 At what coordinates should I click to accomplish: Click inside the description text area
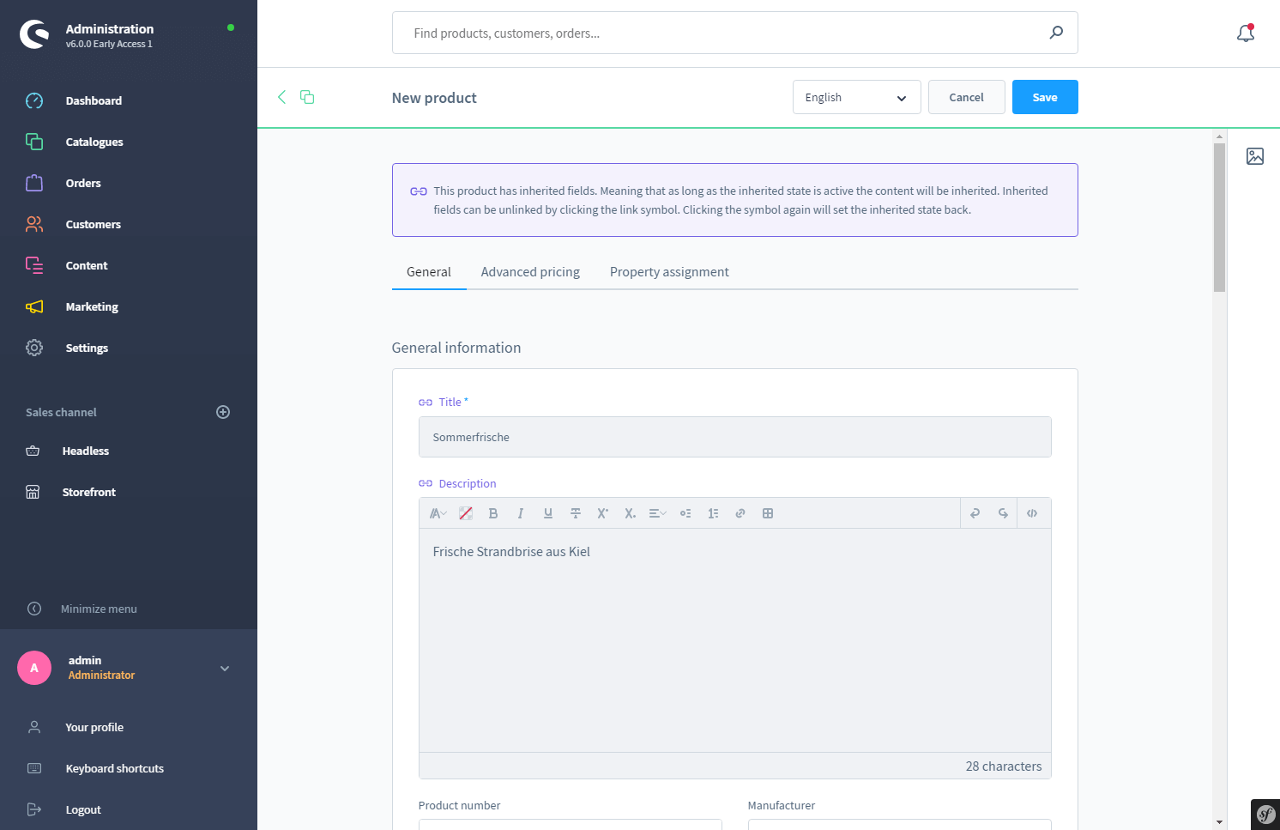(x=735, y=640)
